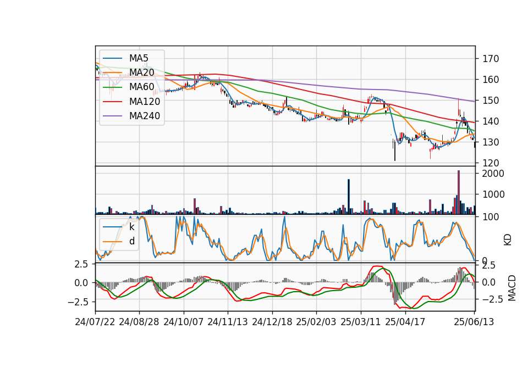Click the tallest volume bar near 2000

pos(459,192)
